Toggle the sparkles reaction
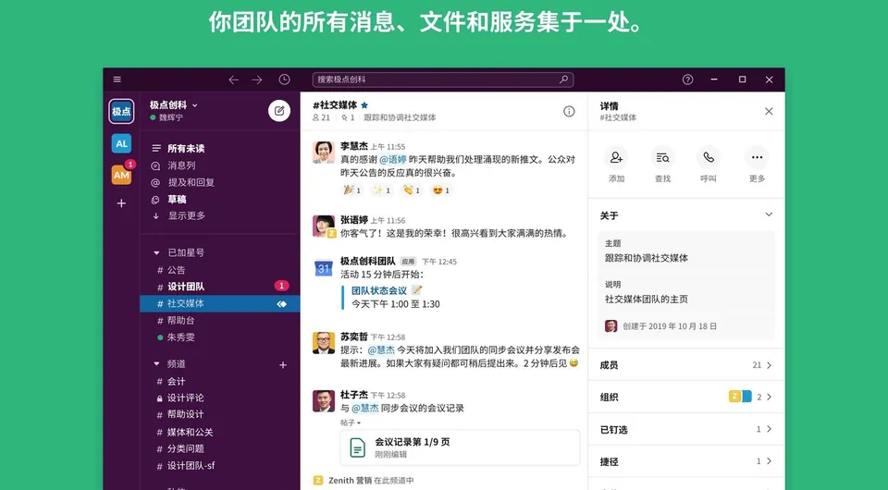Viewport: 888px width, 490px height. pyautogui.click(x=382, y=190)
